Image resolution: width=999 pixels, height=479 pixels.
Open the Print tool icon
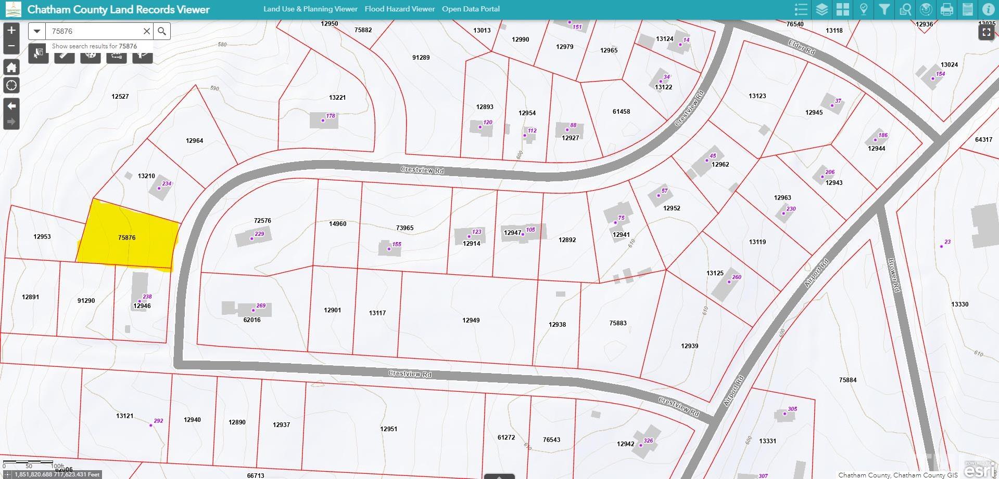(946, 9)
